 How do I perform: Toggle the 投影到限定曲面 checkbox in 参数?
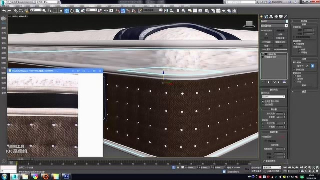[x=294, y=37]
